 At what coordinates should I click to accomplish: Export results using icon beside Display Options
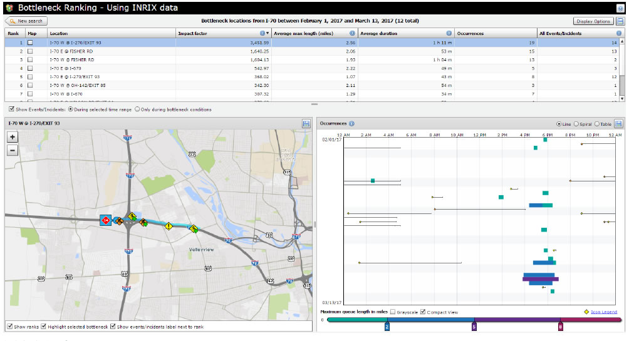620,21
